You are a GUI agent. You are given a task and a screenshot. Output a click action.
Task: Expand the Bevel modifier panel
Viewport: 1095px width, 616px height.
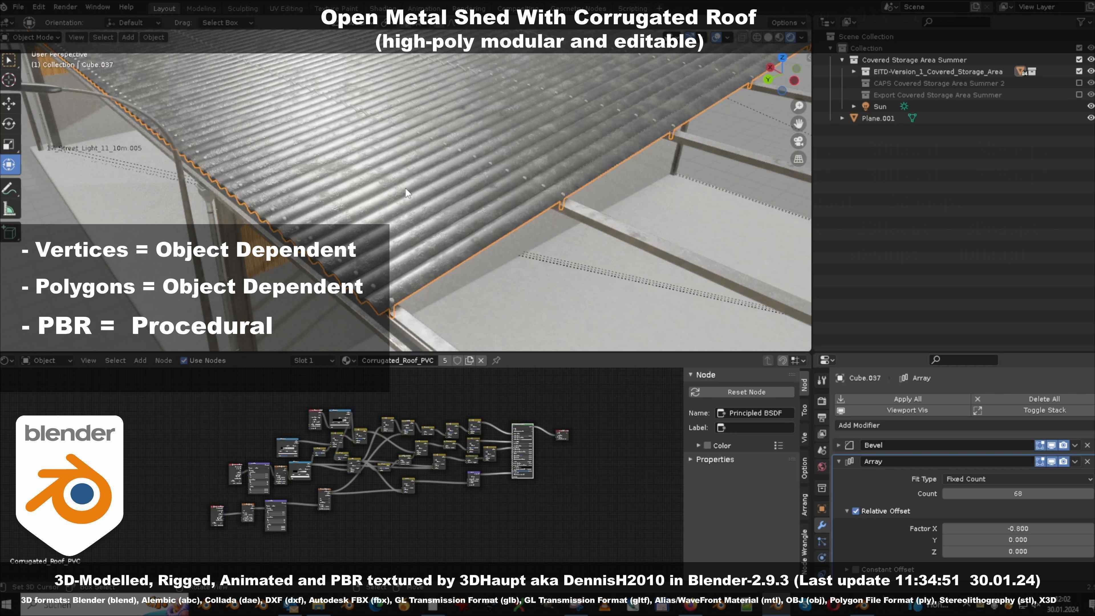click(839, 445)
